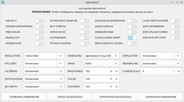Open the DISPLAY ROI dropdown arrow
The width and height of the screenshot is (184, 102).
178,56
